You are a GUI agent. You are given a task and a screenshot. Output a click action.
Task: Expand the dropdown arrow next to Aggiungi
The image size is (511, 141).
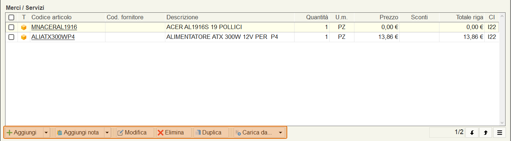point(46,133)
